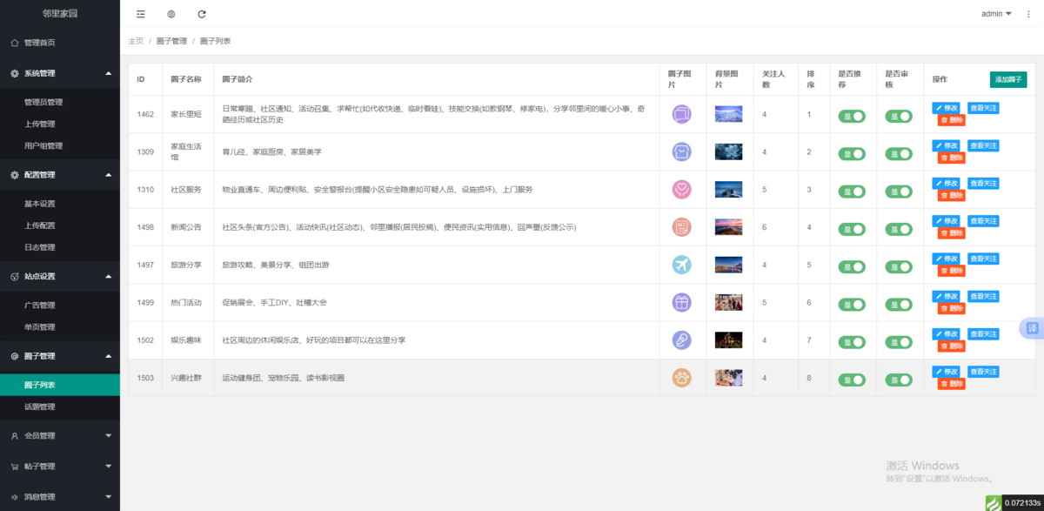
Task: Click the globe icon in top toolbar
Action: point(171,14)
